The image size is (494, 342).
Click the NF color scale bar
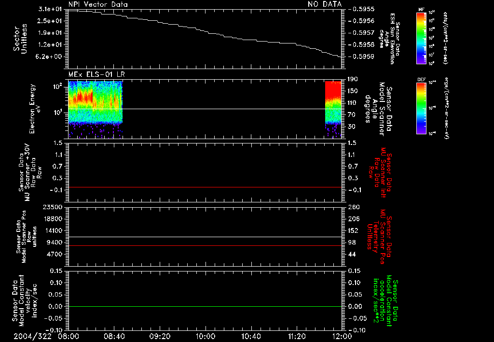click(422, 38)
